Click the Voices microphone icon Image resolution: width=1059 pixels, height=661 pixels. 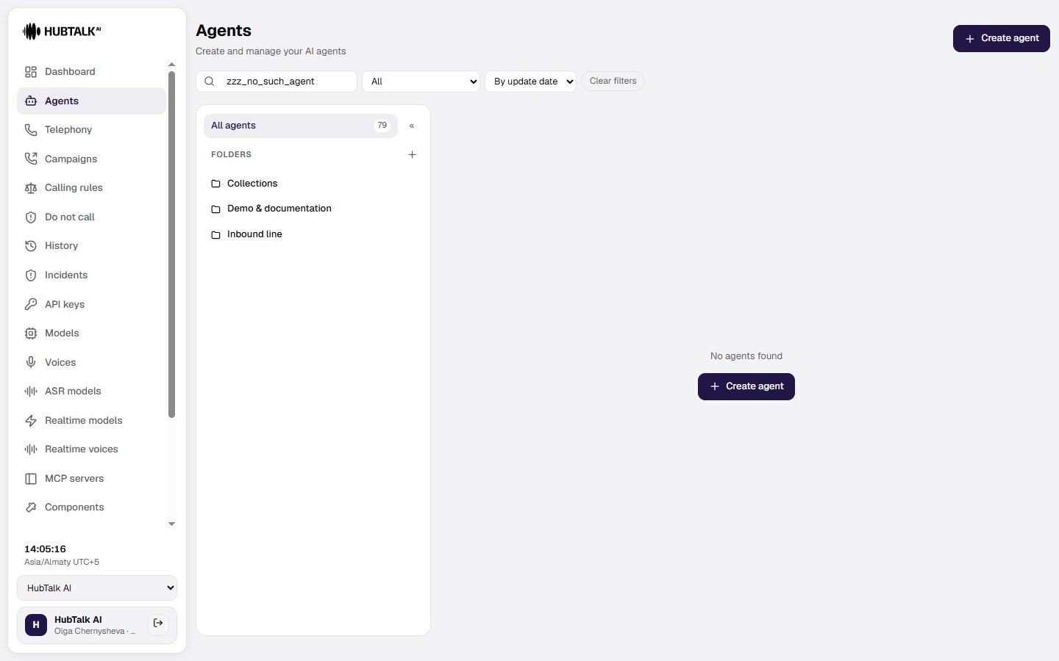31,362
